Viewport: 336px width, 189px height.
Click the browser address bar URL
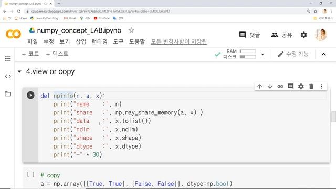pos(100,12)
